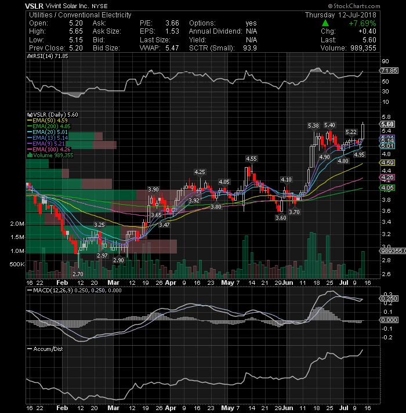The height and width of the screenshot is (413, 406).
Task: Click the EPS value 1.53
Action: pos(172,31)
